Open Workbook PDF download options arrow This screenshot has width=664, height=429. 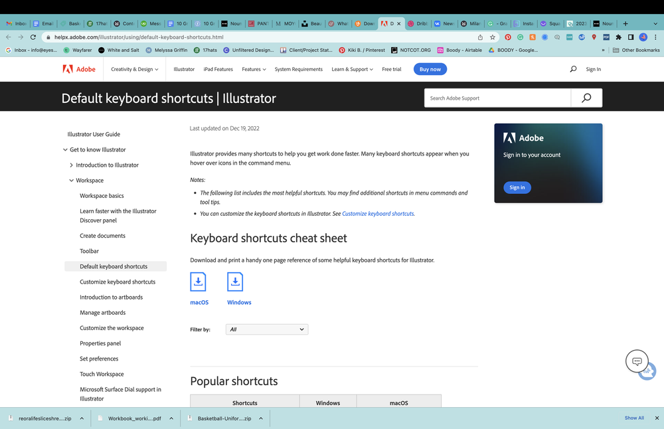(x=171, y=418)
